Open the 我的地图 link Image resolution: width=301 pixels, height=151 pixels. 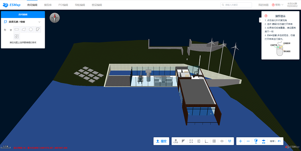coord(263,5)
